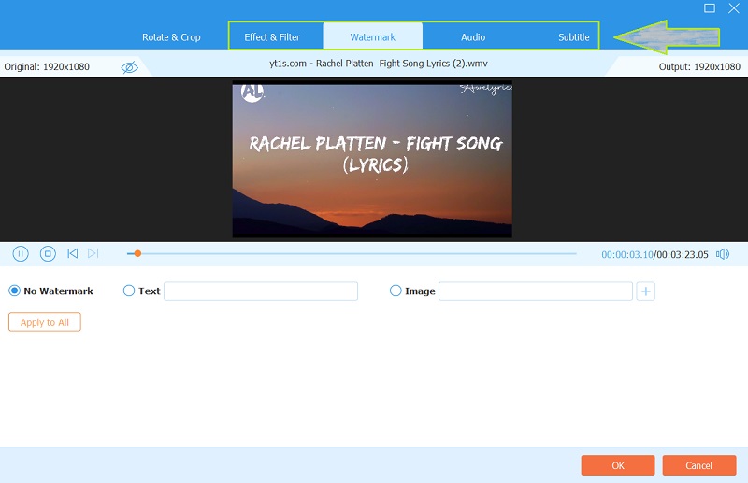
Task: Click the image path input field
Action: point(536,291)
